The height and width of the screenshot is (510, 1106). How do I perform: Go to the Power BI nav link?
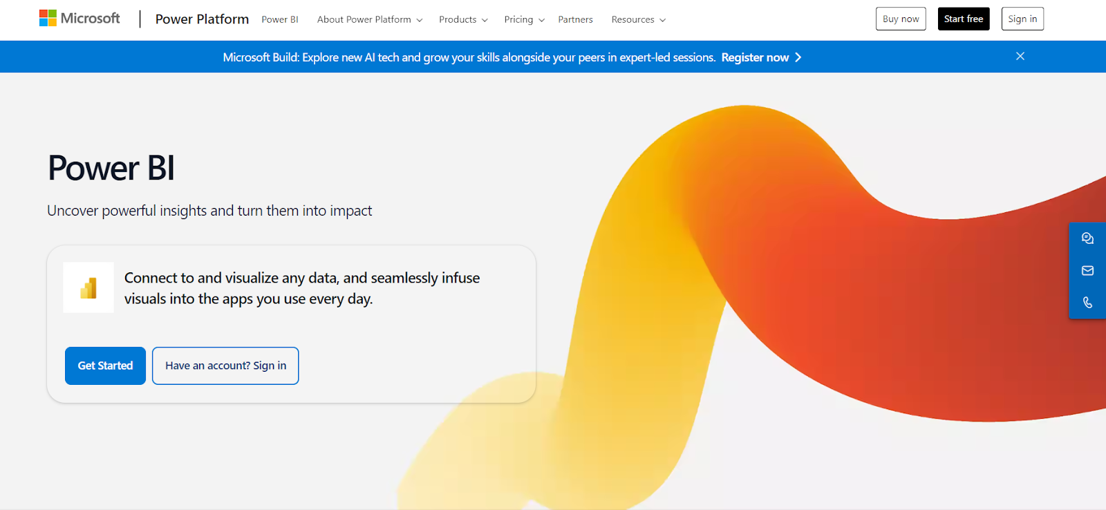point(280,19)
